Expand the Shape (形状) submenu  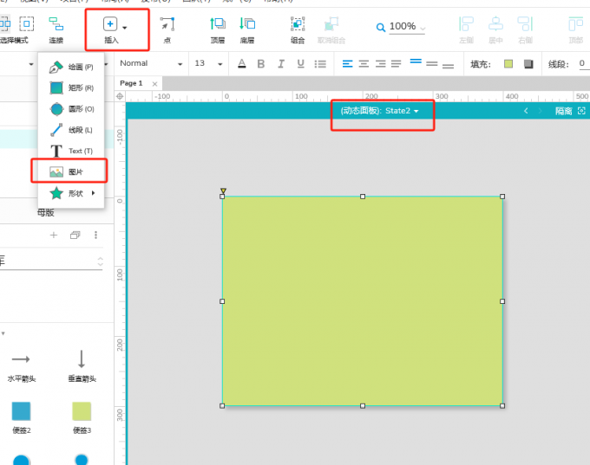(x=71, y=193)
